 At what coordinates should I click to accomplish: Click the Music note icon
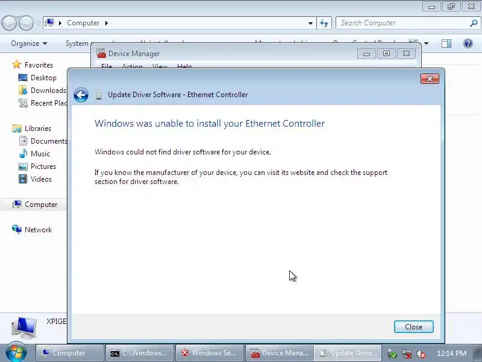23,153
